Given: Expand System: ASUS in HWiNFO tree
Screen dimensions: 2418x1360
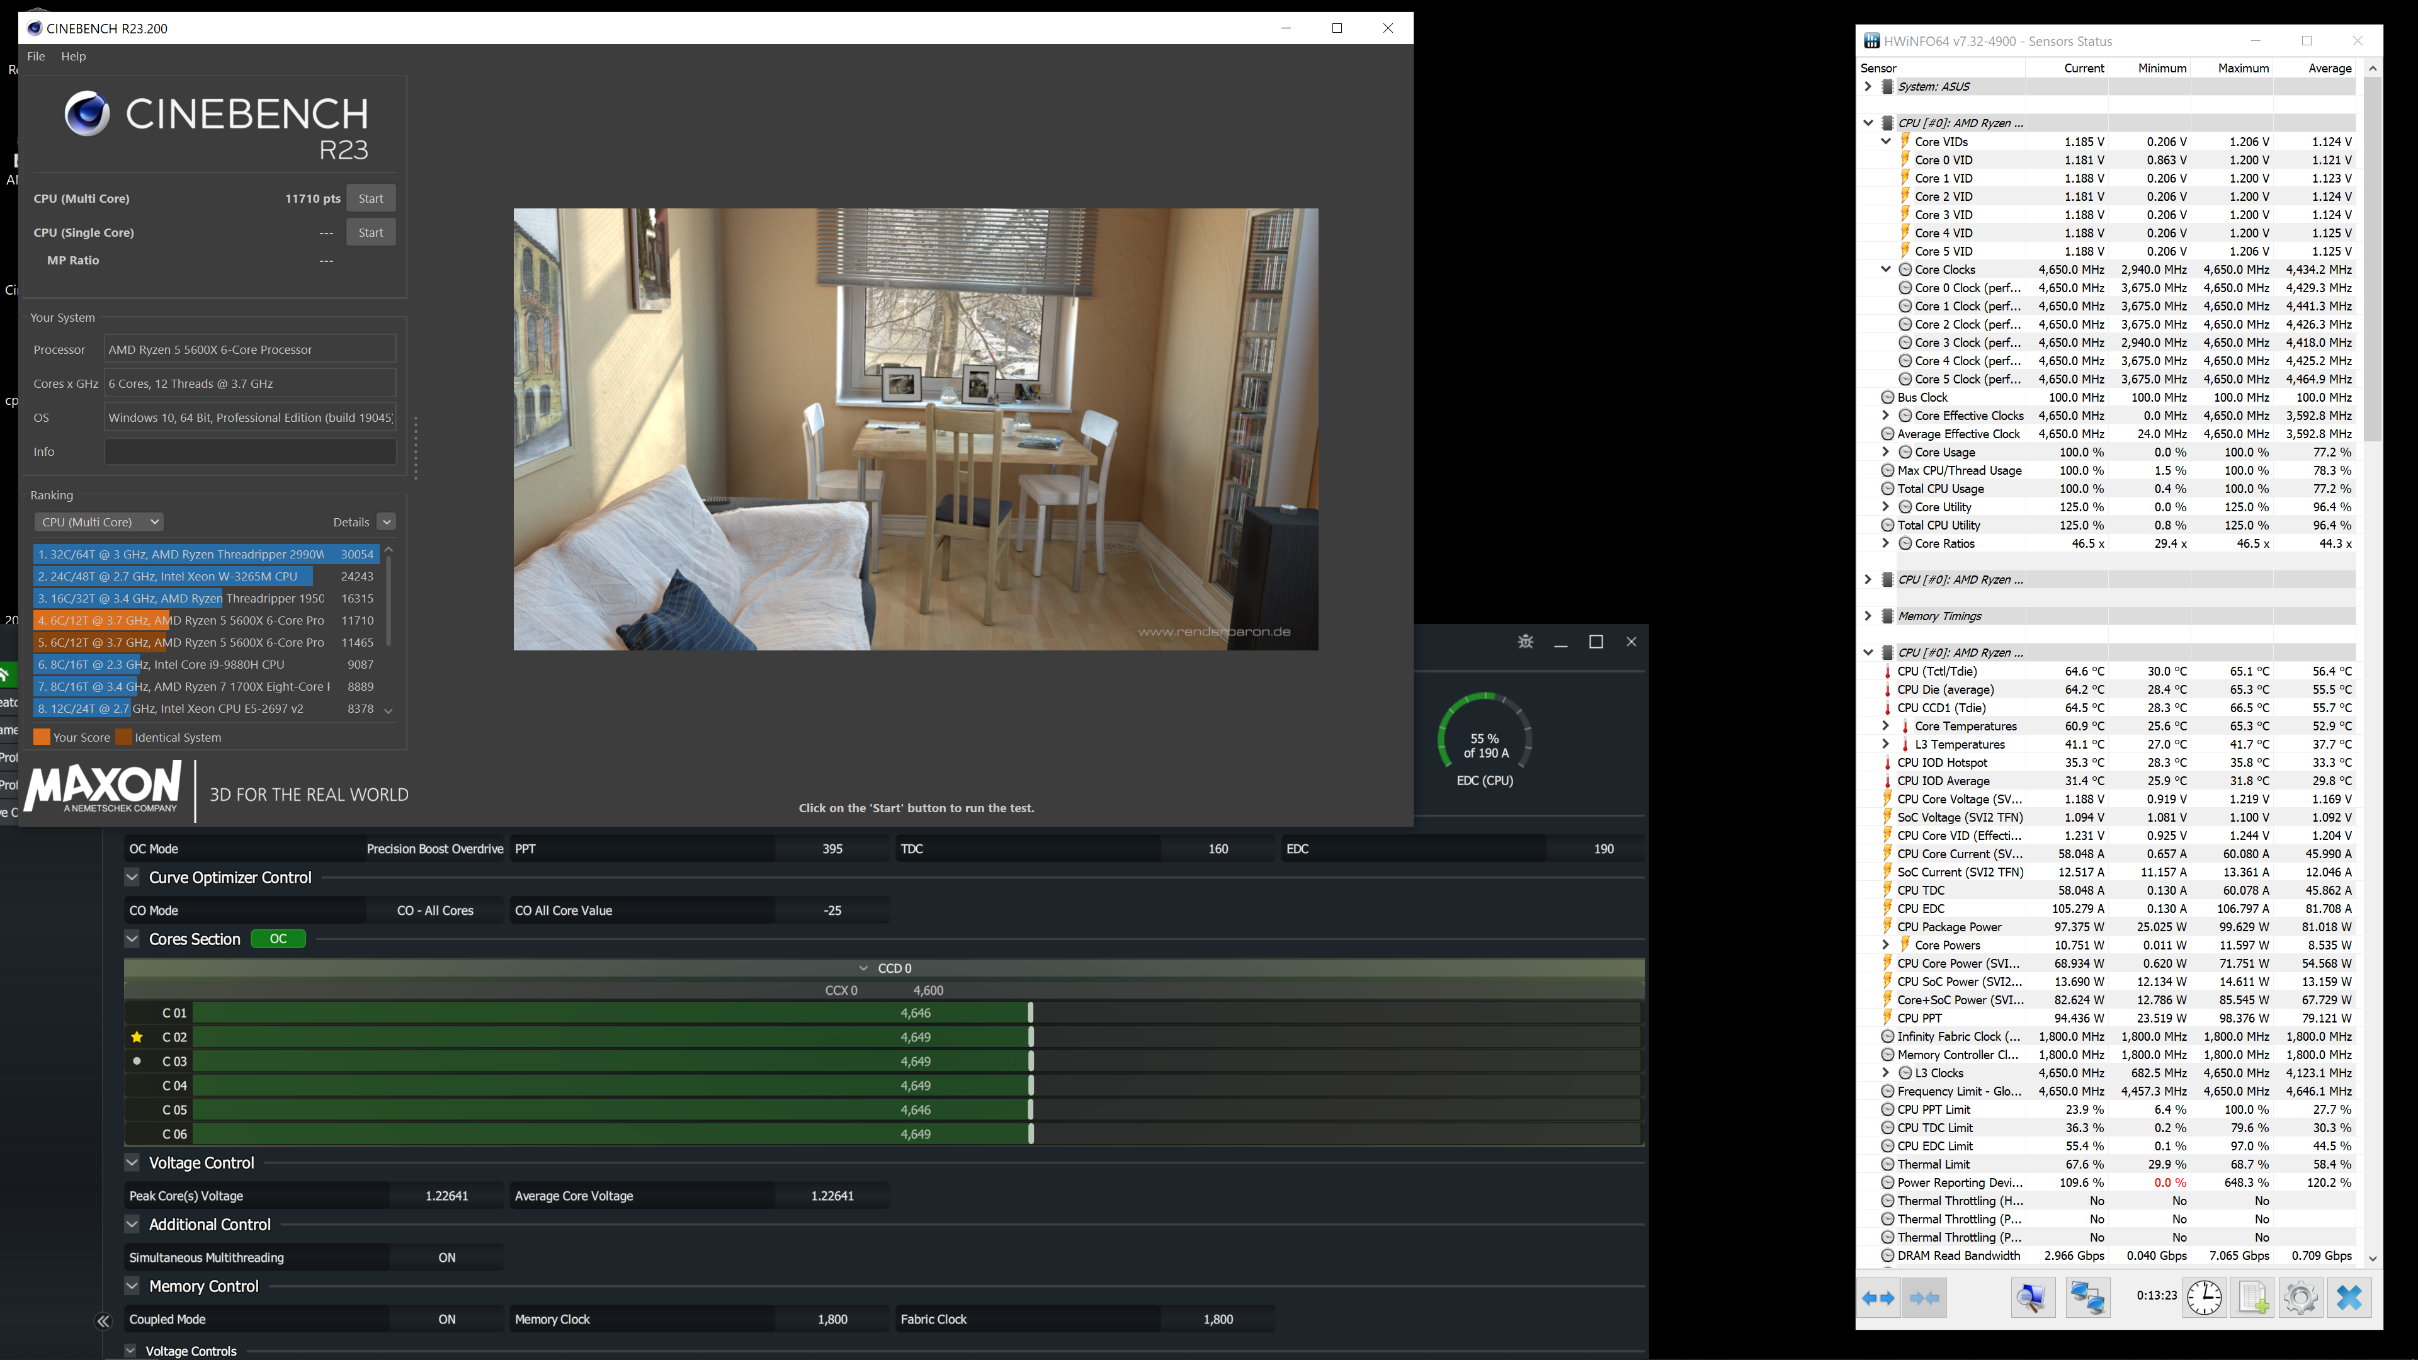Looking at the screenshot, I should (1868, 86).
